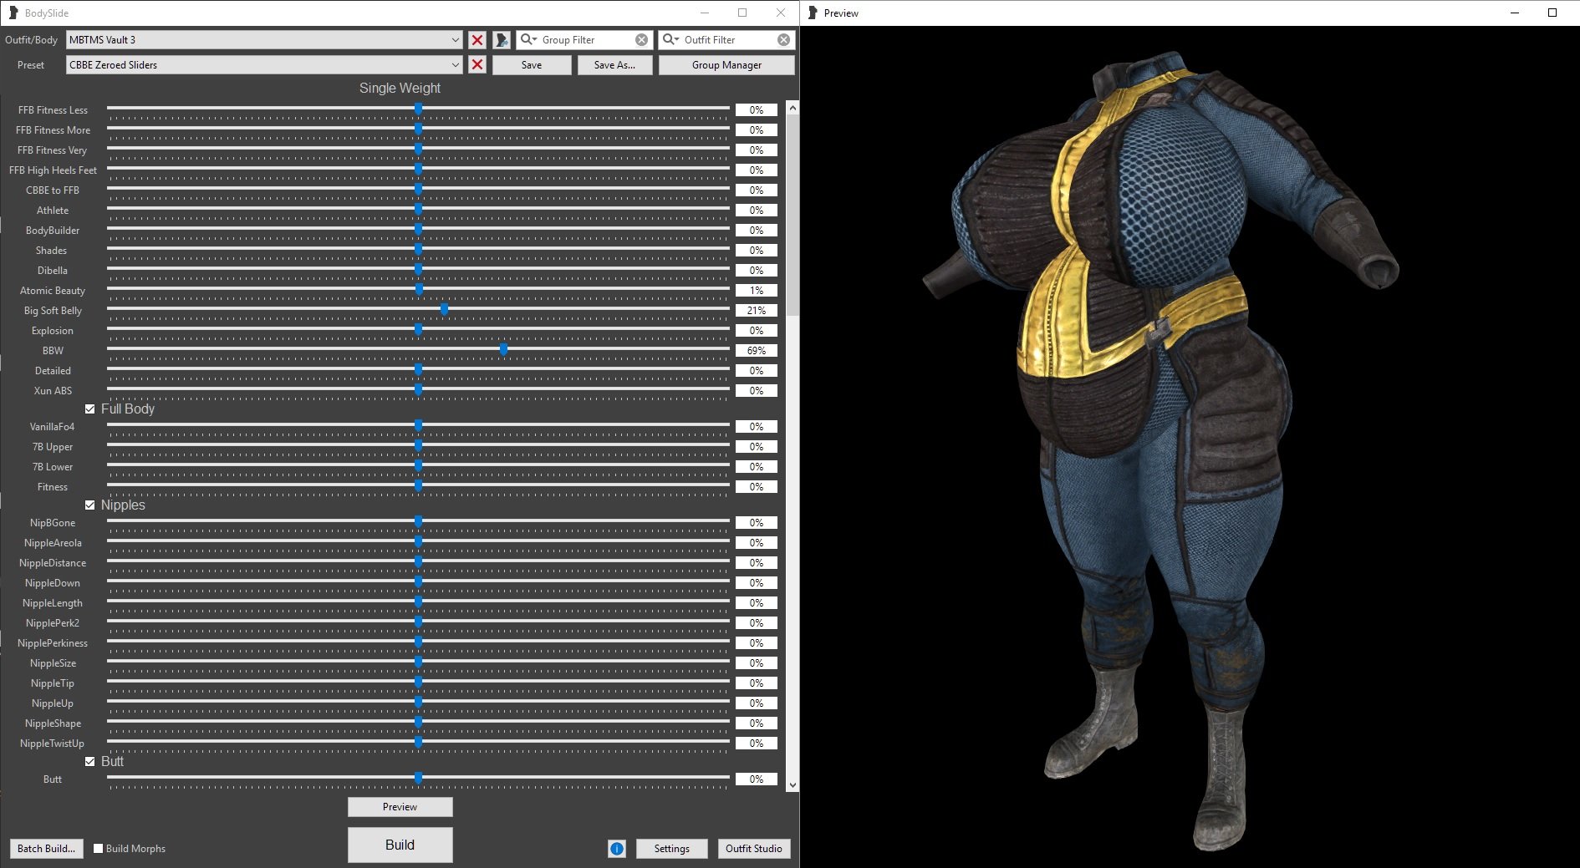
Task: Click the NipplePerkiness slider label
Action: pos(53,643)
